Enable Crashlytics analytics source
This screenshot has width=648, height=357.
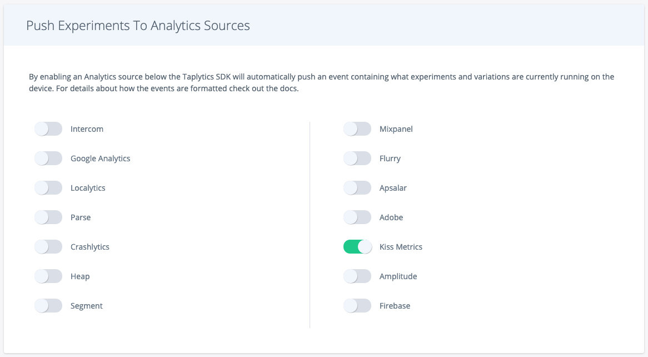pyautogui.click(x=48, y=246)
